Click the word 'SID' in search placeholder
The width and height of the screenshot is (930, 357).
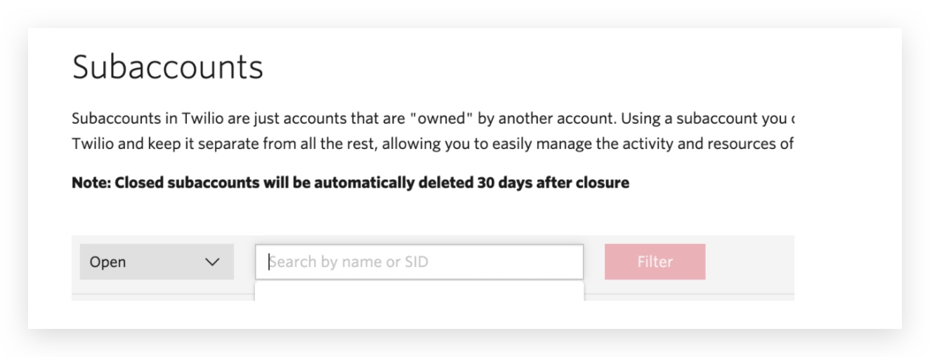[417, 262]
